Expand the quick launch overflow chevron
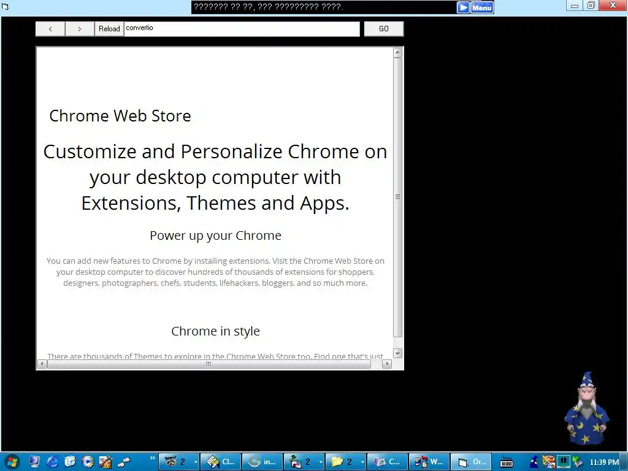The image size is (628, 471). tap(152, 458)
